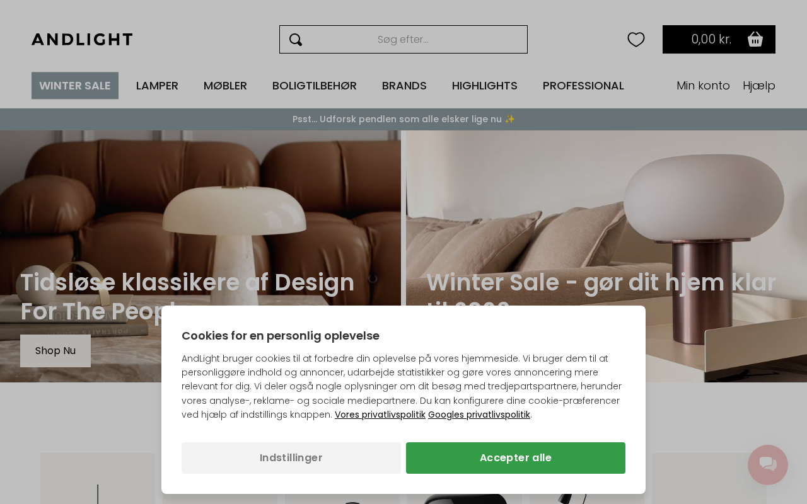Open cookie Indstillinger
The height and width of the screenshot is (504, 807).
click(x=291, y=458)
